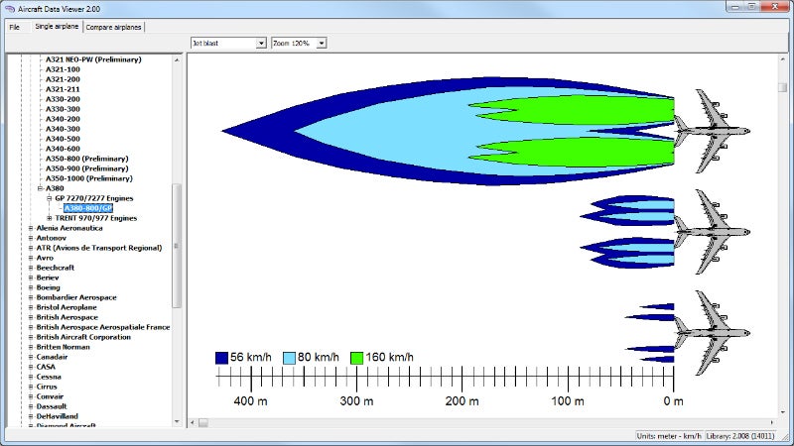The image size is (794, 446).
Task: Click the Aircraft Data Viewer title bar icon
Action: click(9, 8)
